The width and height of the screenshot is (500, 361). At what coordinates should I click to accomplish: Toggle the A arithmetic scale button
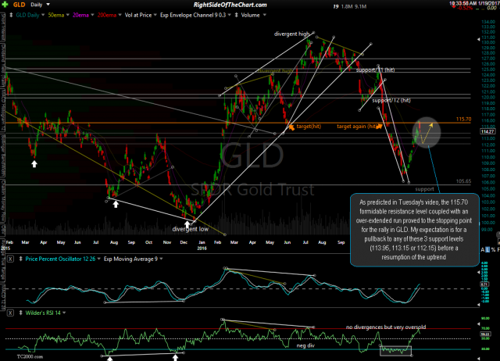click(483, 250)
